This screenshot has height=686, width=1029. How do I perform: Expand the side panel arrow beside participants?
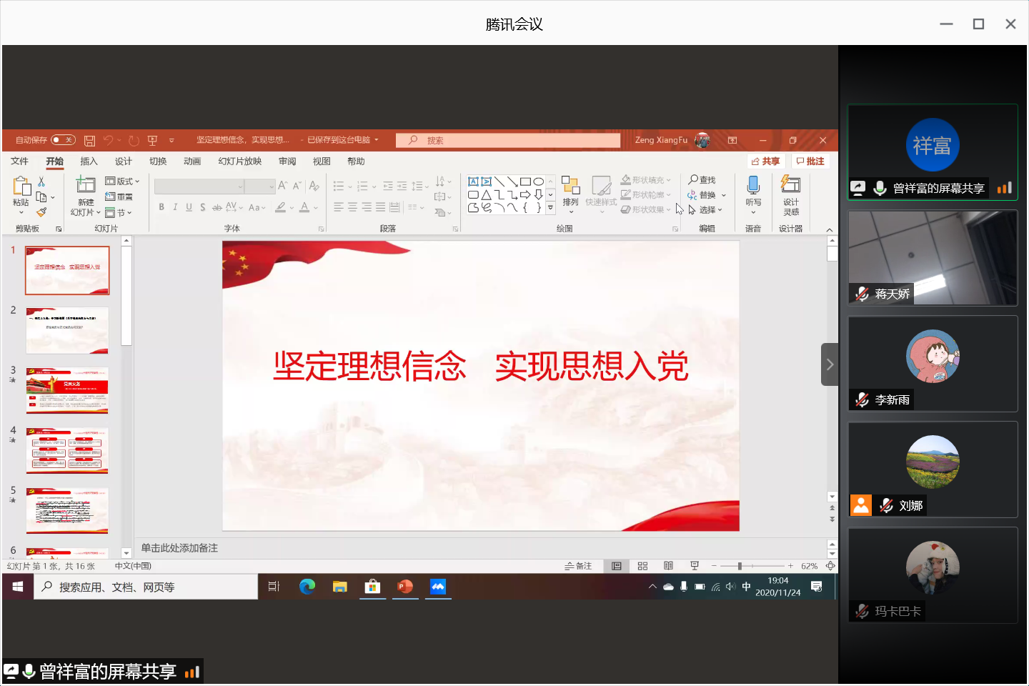(x=830, y=364)
